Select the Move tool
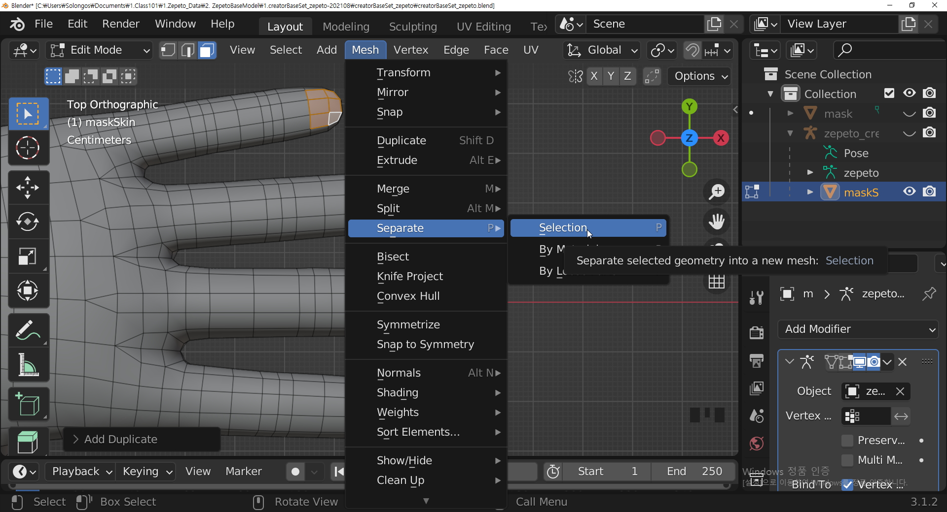This screenshot has height=512, width=947. (x=28, y=188)
